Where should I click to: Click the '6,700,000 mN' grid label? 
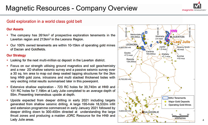tap(125, 79)
